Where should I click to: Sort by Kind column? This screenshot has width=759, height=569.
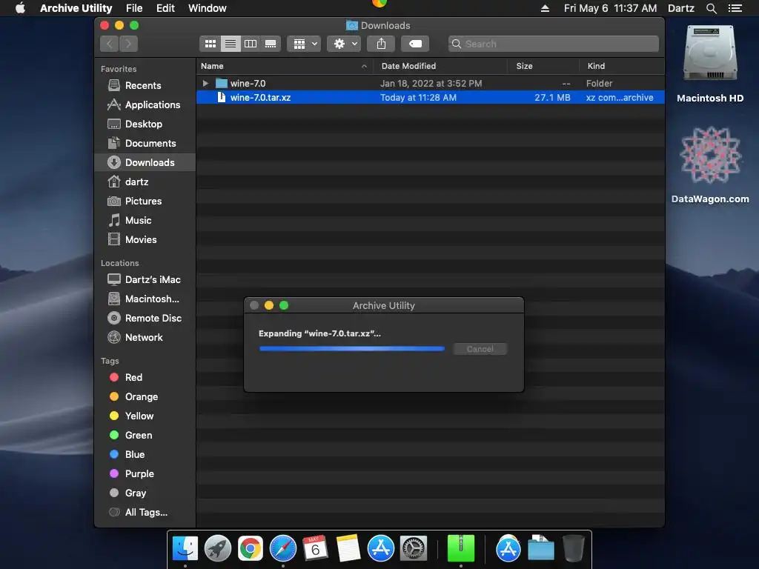tap(622, 66)
